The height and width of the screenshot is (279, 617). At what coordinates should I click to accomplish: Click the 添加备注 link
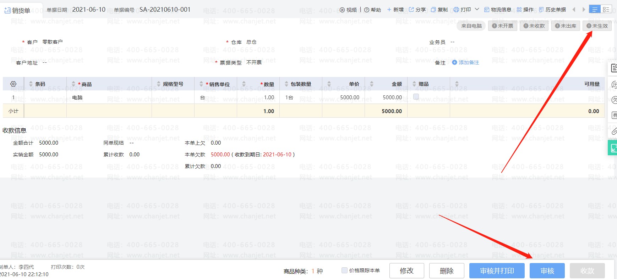coord(465,62)
